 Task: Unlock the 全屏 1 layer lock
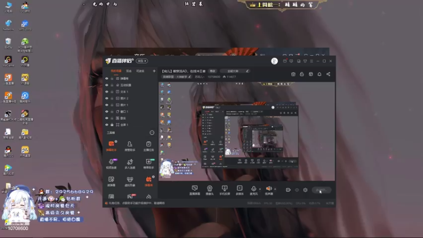pos(112,125)
